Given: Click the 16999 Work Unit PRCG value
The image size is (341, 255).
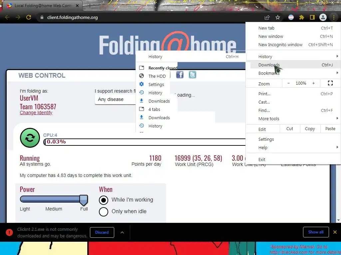Looking at the screenshot, I should point(198,158).
